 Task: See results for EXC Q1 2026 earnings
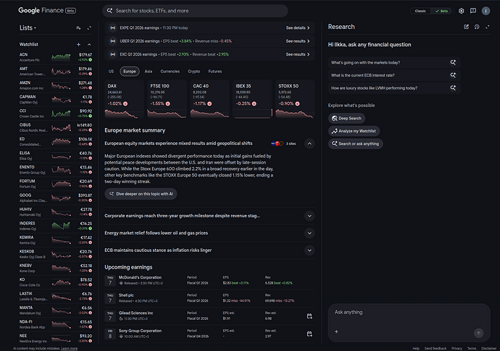click(298, 54)
